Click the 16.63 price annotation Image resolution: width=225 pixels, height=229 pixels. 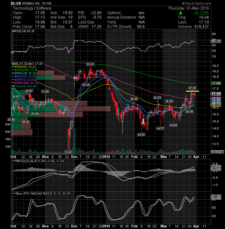(16, 96)
